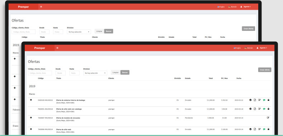Open Division 'No hay selección' dropdown in back window
The width and height of the screenshot is (283, 136).
(79, 32)
